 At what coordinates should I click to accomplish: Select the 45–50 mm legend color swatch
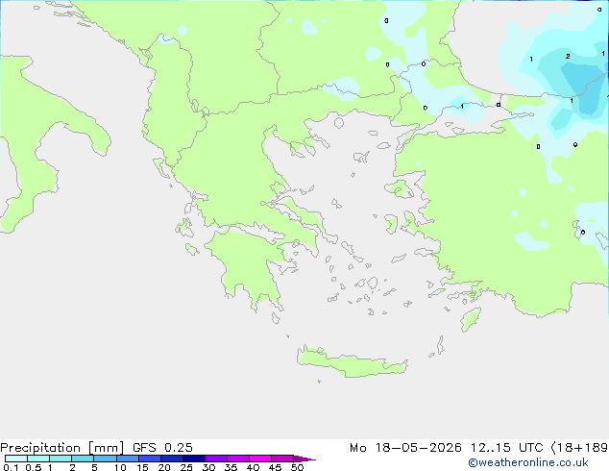pos(282,459)
